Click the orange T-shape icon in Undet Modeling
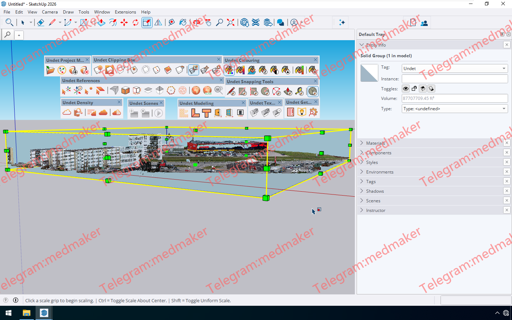Screen dimensions: 512x320 click(x=207, y=113)
